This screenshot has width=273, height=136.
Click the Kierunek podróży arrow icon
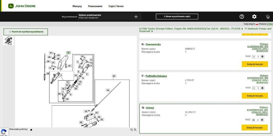[31, 129]
